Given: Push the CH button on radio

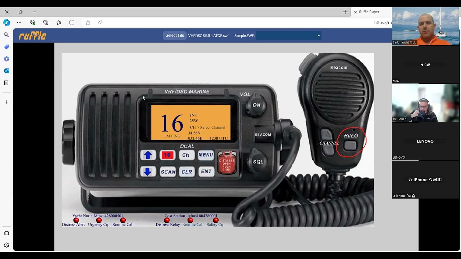Looking at the screenshot, I should pos(186,155).
